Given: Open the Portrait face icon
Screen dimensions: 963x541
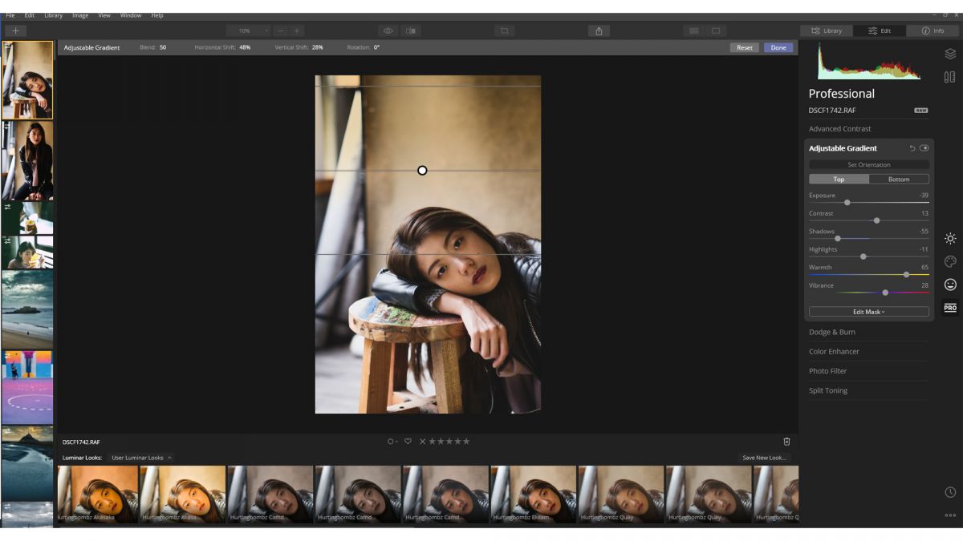Looking at the screenshot, I should (x=950, y=285).
